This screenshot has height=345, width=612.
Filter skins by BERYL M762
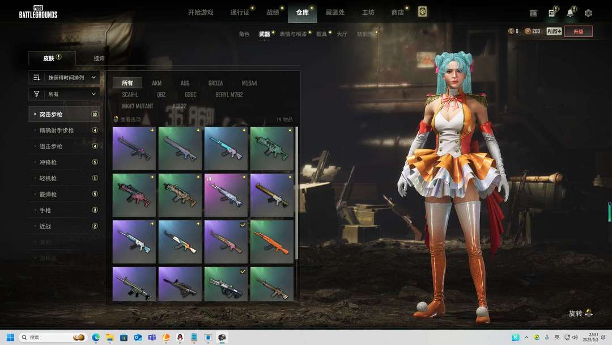pos(229,95)
